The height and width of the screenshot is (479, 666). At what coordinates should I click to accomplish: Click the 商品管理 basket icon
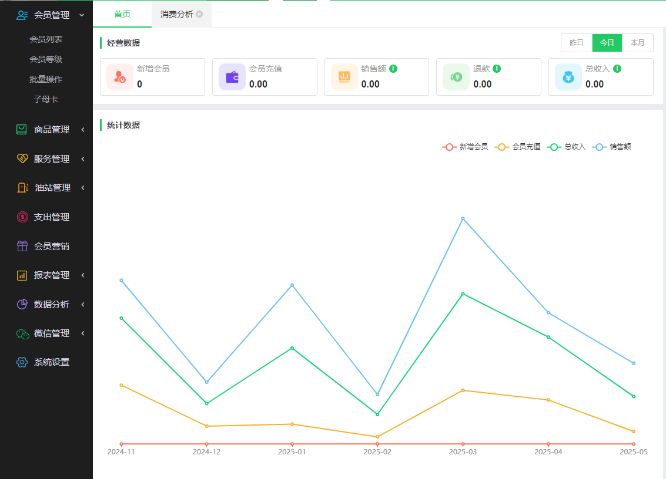point(22,129)
